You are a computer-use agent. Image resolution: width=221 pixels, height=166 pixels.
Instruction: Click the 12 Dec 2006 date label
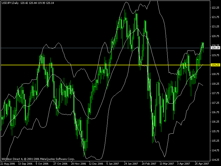pyautogui.click(x=96, y=164)
